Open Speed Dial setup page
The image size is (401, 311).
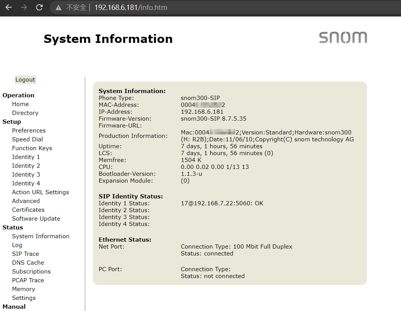[x=27, y=139]
